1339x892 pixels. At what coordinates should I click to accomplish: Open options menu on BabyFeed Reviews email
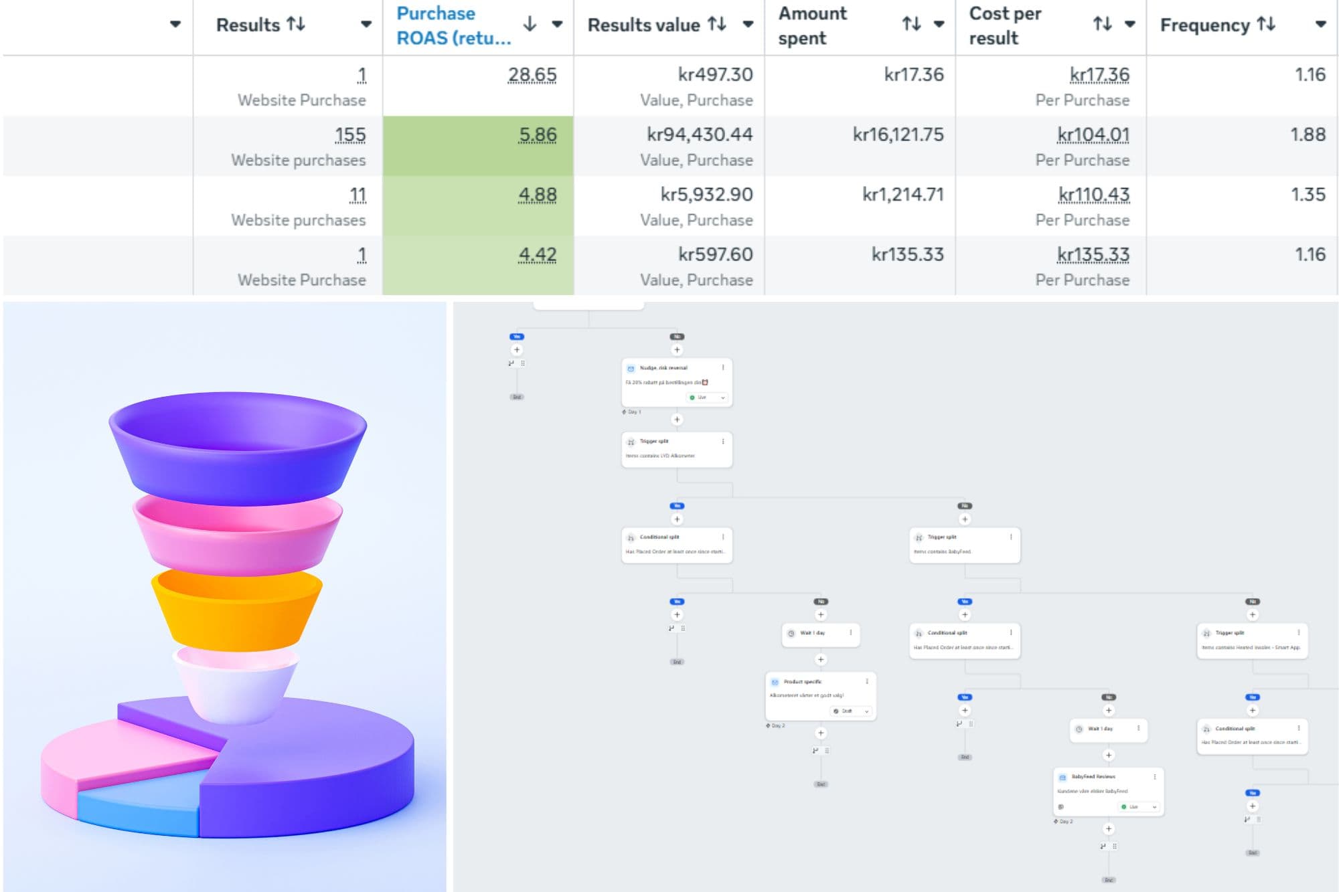pos(1155,777)
